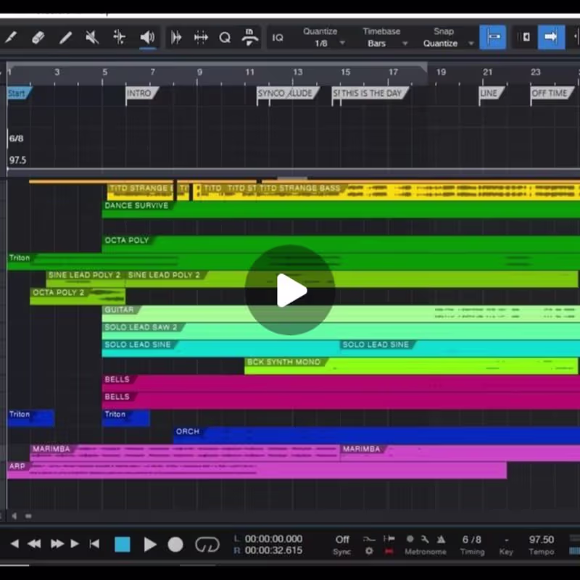580x580 pixels.
Task: Toggle Precount dot icon
Action: (x=410, y=539)
